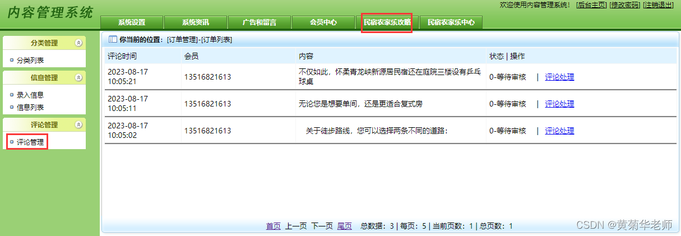Click 0-等待审核 status in the 10:05:02 row

pyautogui.click(x=508, y=131)
